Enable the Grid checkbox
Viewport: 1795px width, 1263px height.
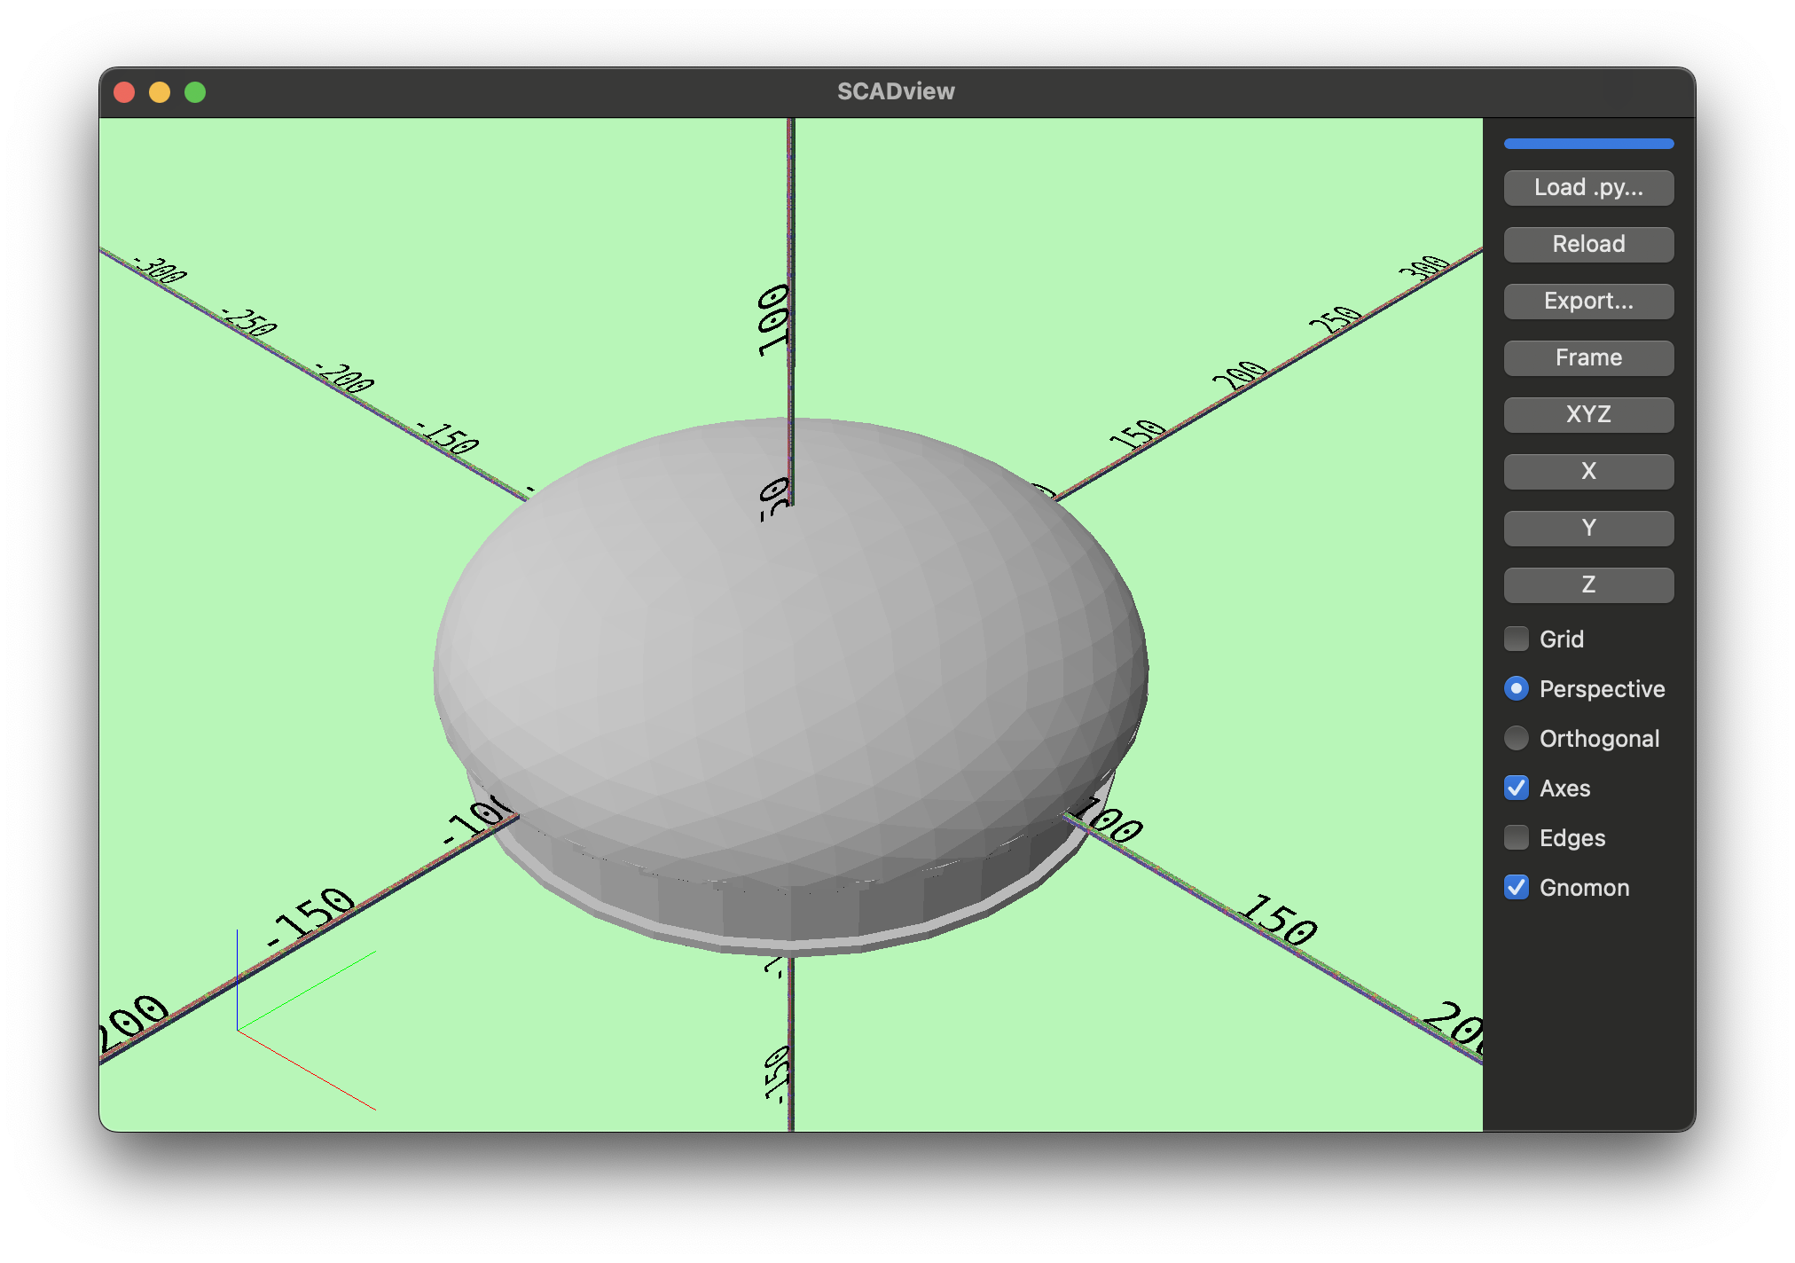(1517, 639)
